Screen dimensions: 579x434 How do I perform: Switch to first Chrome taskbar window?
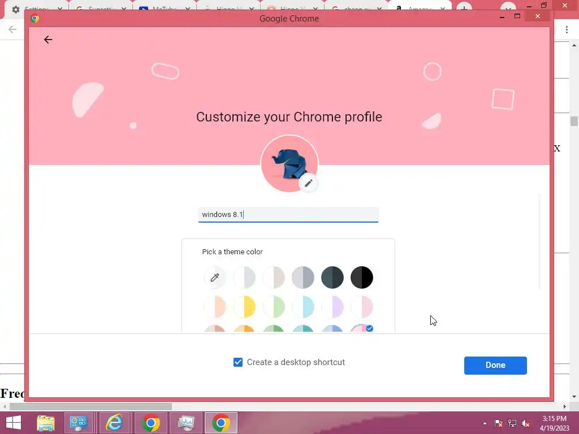(x=150, y=423)
